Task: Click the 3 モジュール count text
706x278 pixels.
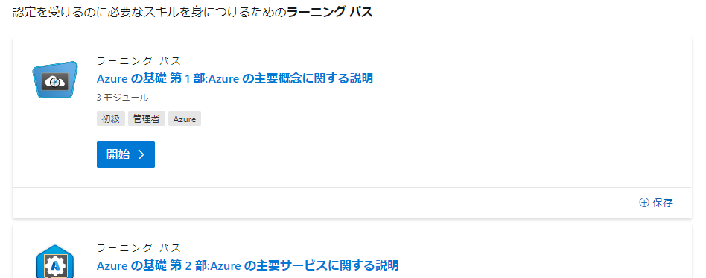Action: (x=122, y=98)
